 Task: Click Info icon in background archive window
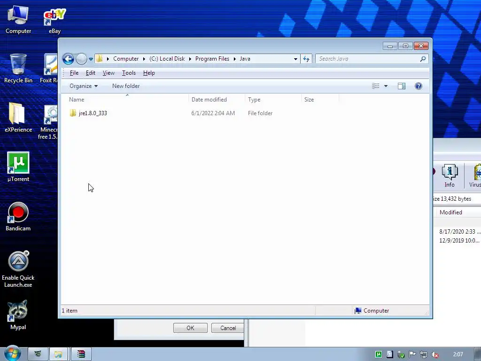[450, 176]
